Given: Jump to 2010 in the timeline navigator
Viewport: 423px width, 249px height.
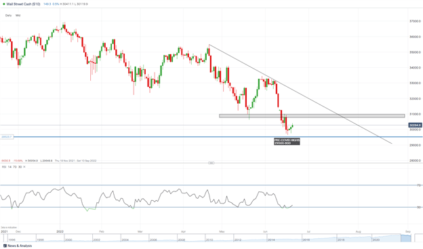Looking at the screenshot, I should (209, 240).
